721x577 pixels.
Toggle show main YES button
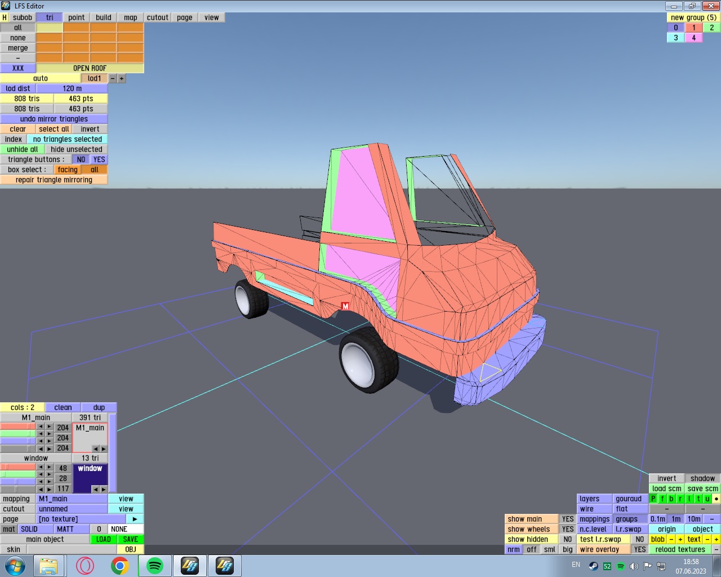568,519
